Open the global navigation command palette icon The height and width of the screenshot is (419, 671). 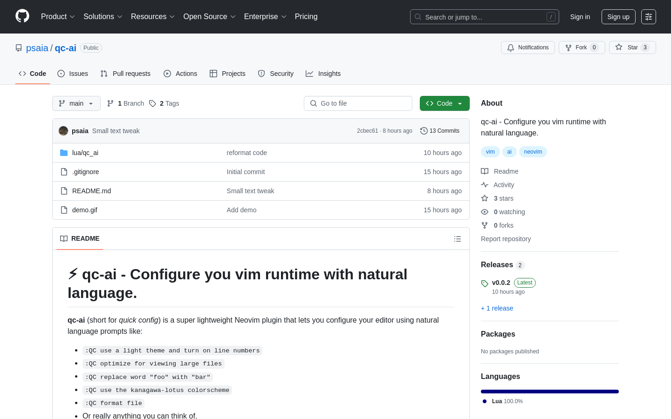[649, 17]
